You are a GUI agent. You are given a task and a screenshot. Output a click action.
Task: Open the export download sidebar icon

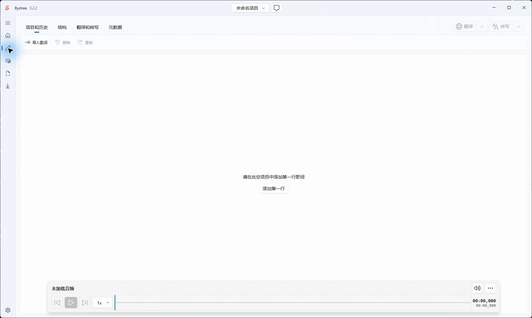pos(8,86)
